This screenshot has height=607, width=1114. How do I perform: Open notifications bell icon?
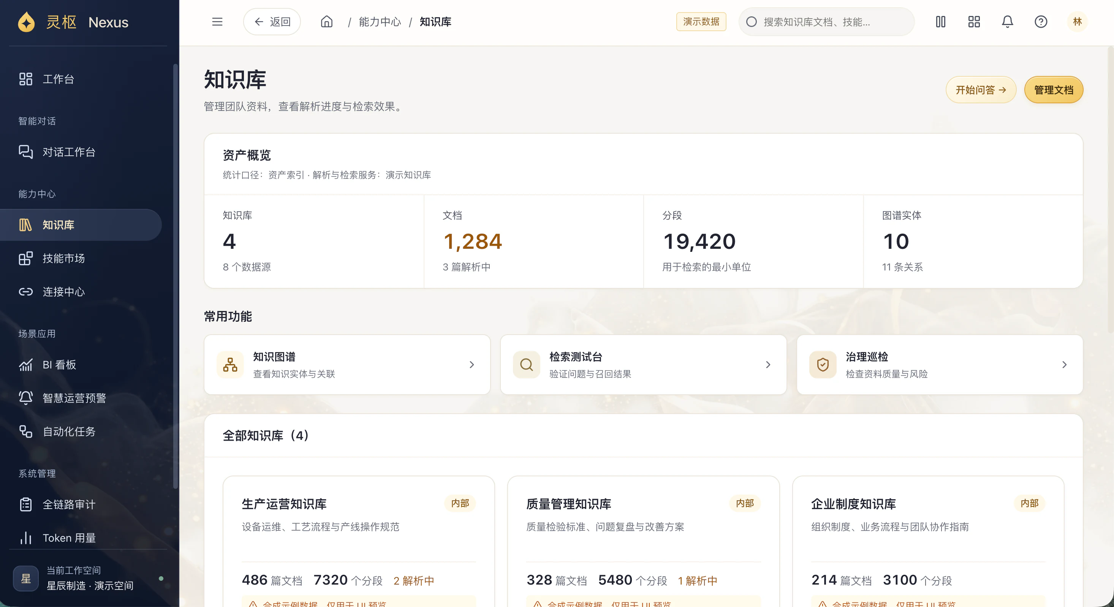(1007, 22)
